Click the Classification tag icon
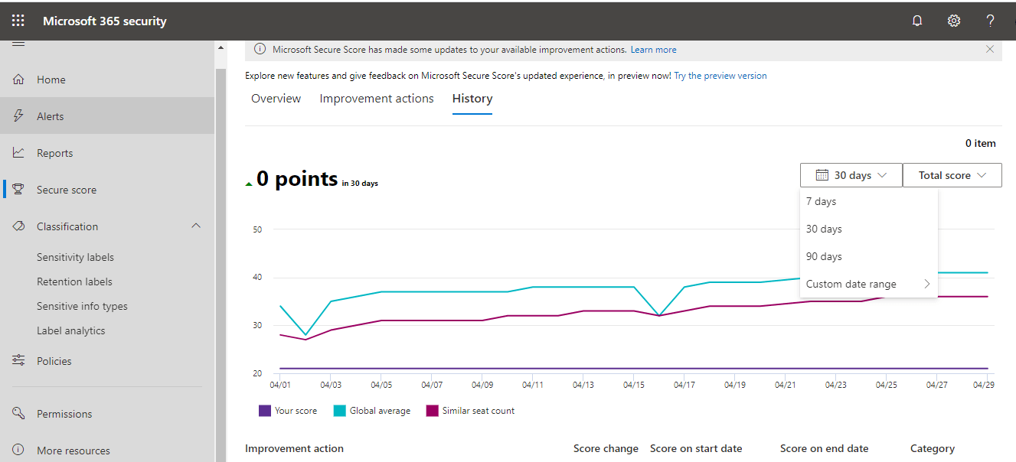1016x462 pixels. (19, 226)
